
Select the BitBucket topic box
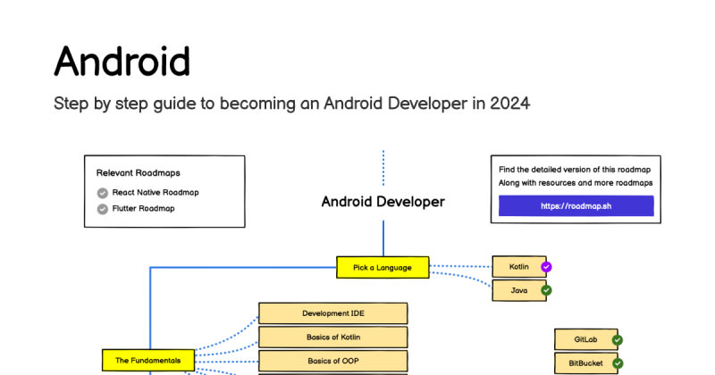[x=586, y=363]
